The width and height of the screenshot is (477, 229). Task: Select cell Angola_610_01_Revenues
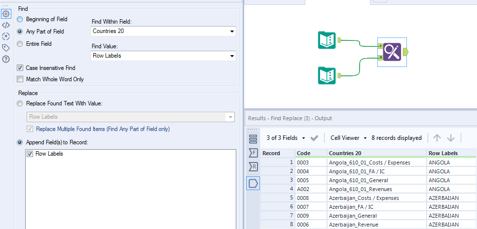pyautogui.click(x=376, y=189)
